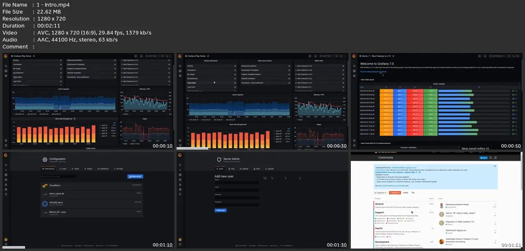
Task: Switch to Teams tab in Configuration page
Action: pyautogui.click(x=75, y=168)
